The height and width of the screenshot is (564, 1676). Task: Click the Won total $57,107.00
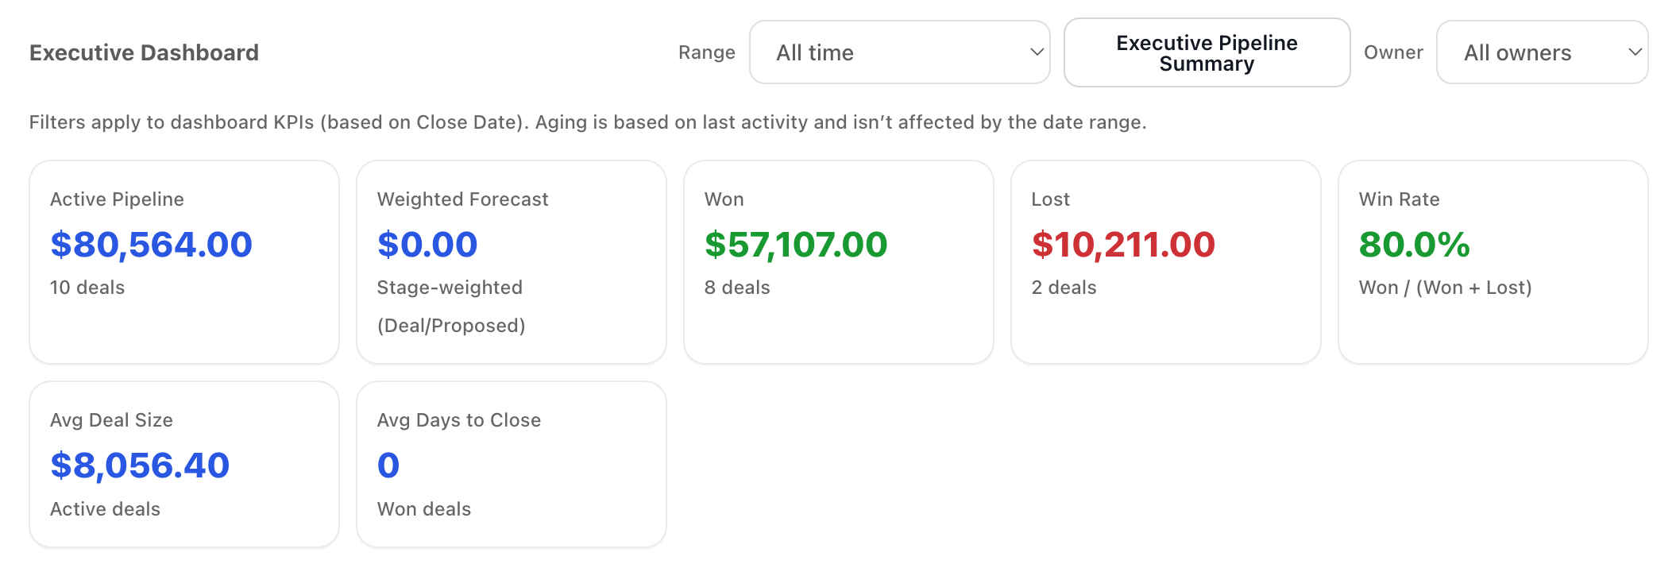coord(795,245)
